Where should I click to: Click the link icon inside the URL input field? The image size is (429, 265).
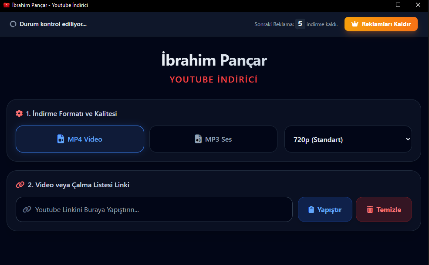point(27,209)
